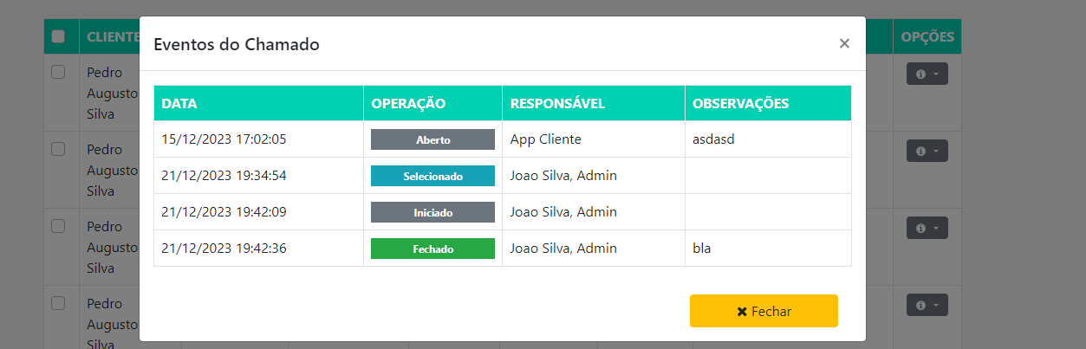This screenshot has width=1086, height=349.
Task: Close the Eventos do Chamado dialog with X
Action: click(844, 43)
